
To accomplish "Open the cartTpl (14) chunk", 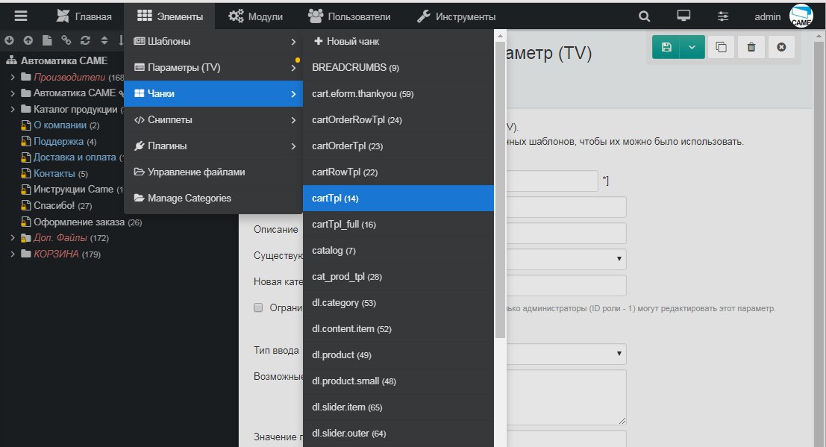I will [398, 199].
